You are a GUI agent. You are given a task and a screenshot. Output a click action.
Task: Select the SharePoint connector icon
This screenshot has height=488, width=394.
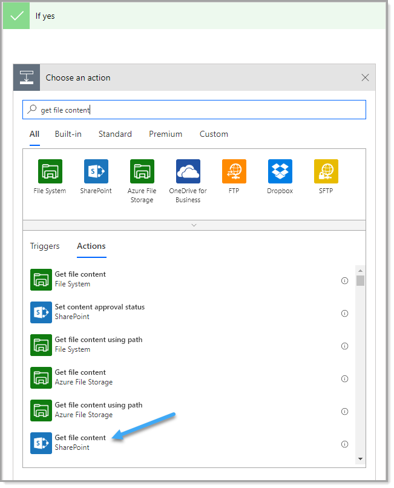pyautogui.click(x=96, y=171)
